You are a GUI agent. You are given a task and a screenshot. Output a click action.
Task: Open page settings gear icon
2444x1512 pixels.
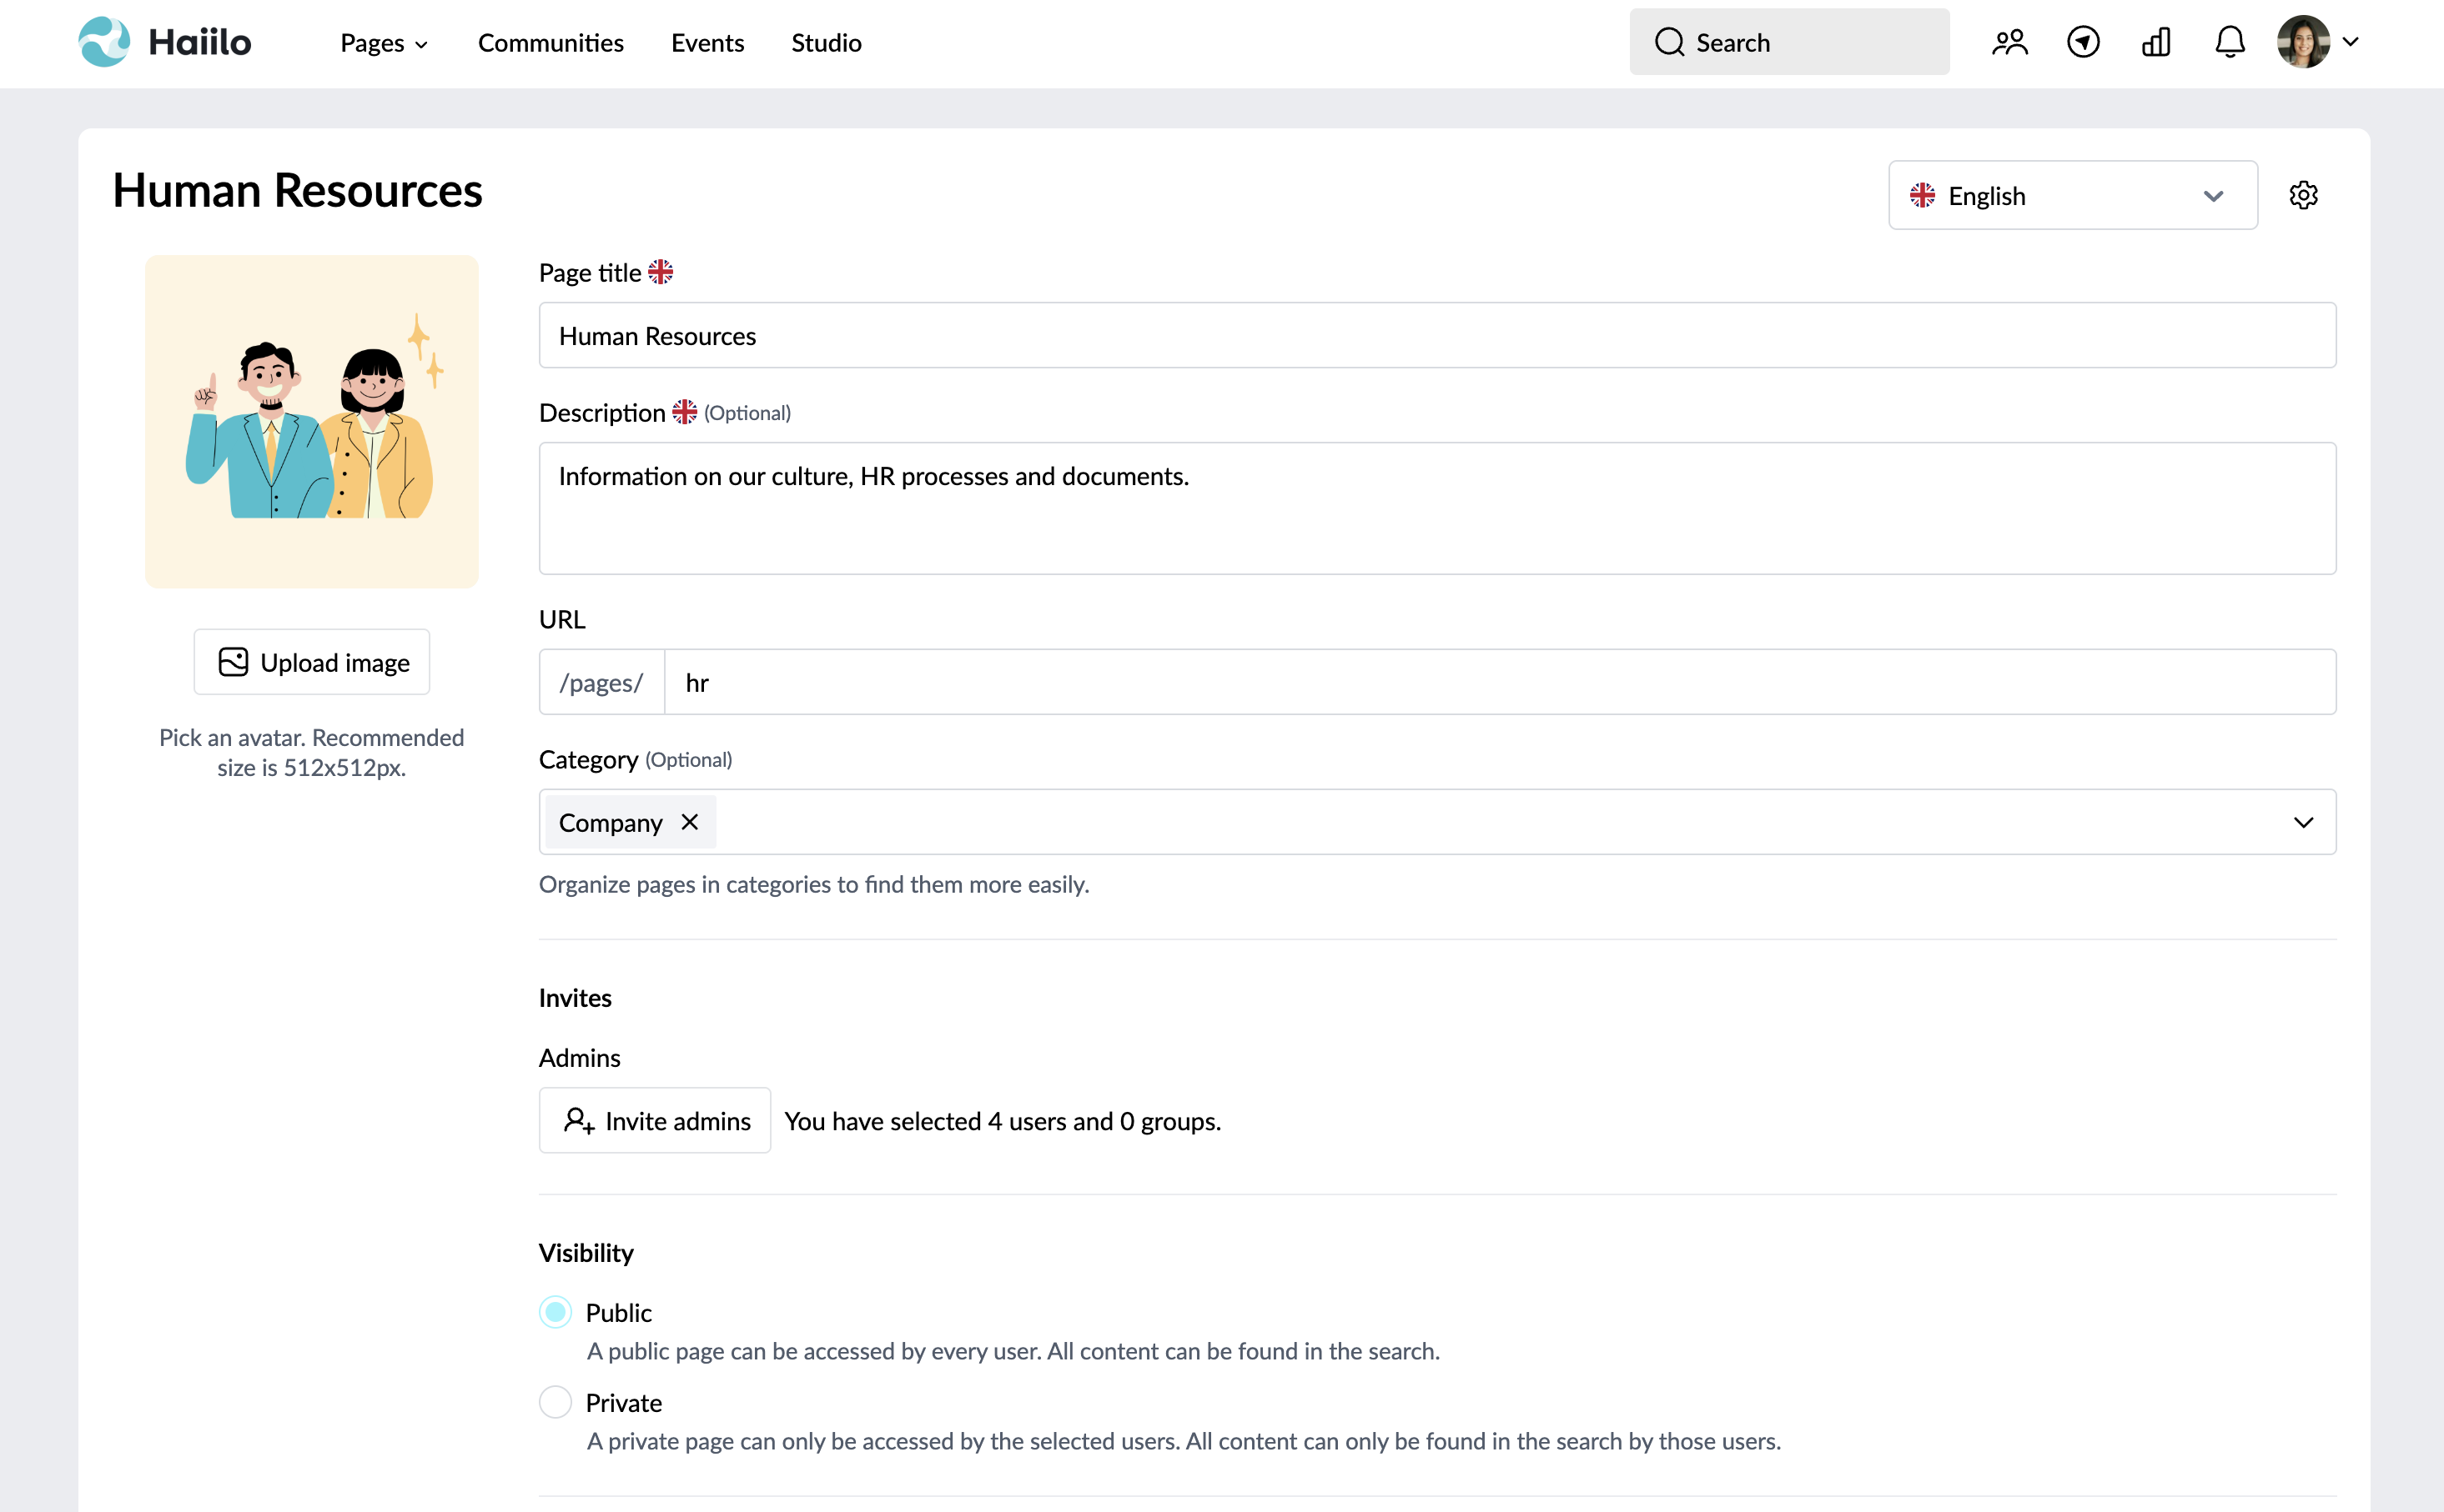pos(2303,195)
